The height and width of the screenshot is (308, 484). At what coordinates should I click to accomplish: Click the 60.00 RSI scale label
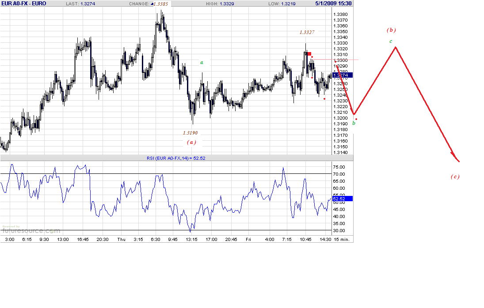[x=339, y=188]
